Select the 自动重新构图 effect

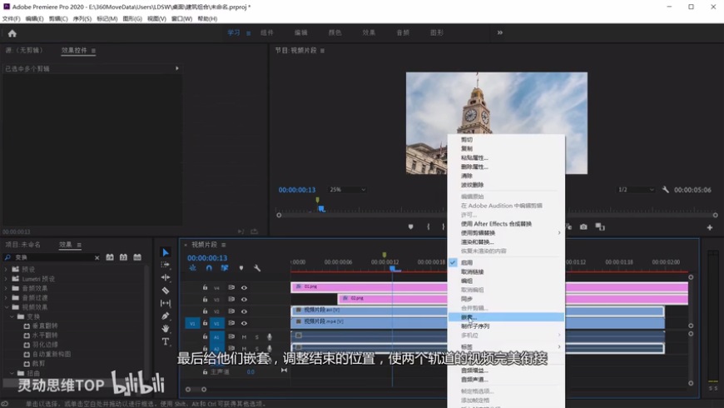coord(52,354)
